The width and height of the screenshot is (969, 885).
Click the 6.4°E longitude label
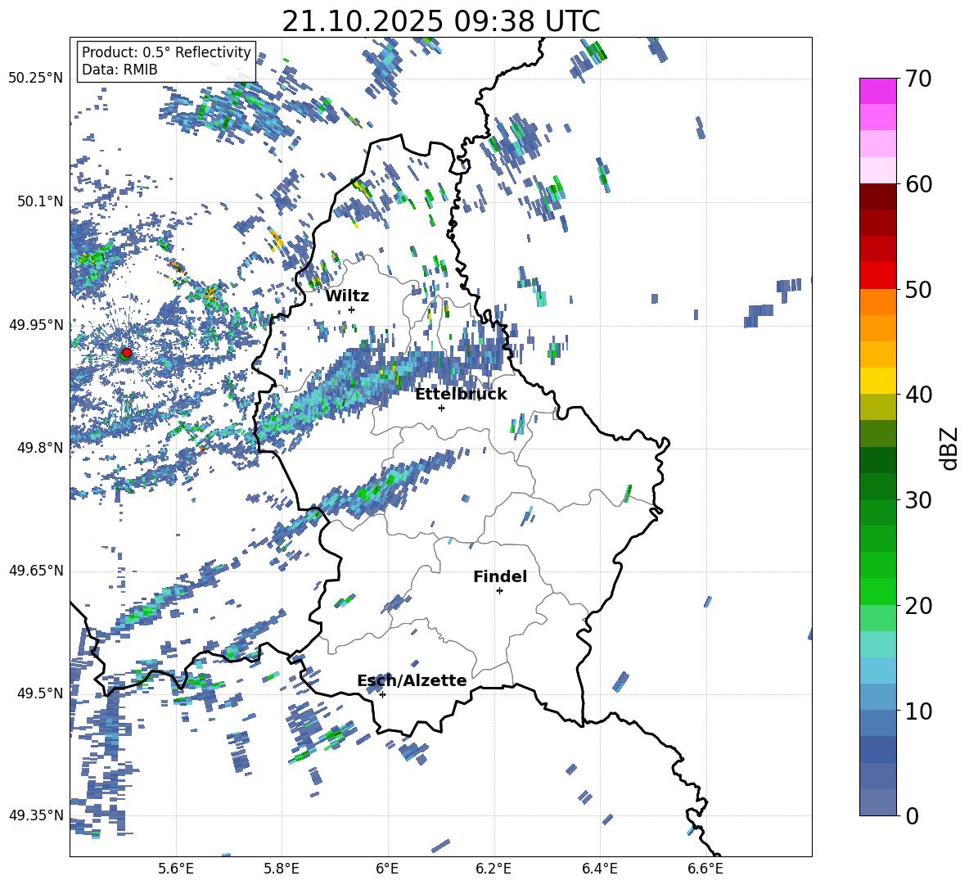click(x=599, y=869)
